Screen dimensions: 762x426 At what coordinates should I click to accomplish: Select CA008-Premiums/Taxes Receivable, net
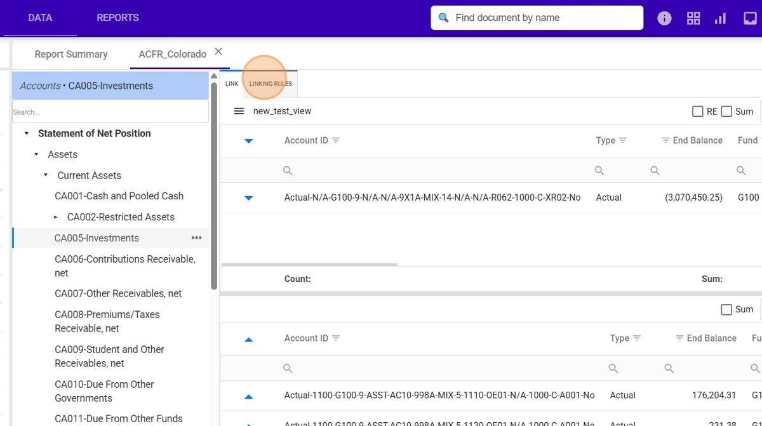pyautogui.click(x=107, y=321)
